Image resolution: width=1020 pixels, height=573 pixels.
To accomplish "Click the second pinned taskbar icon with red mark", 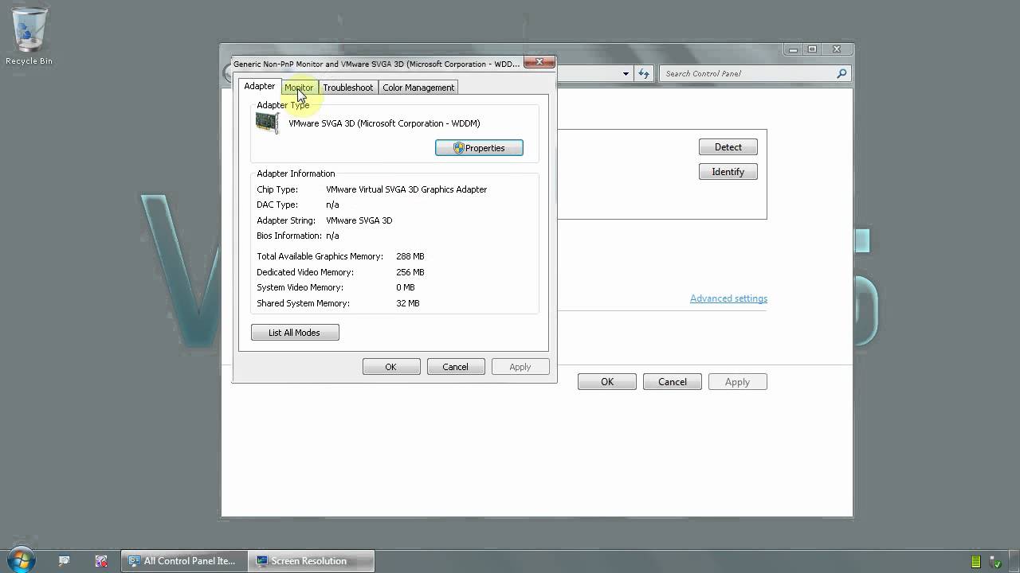I will point(101,561).
